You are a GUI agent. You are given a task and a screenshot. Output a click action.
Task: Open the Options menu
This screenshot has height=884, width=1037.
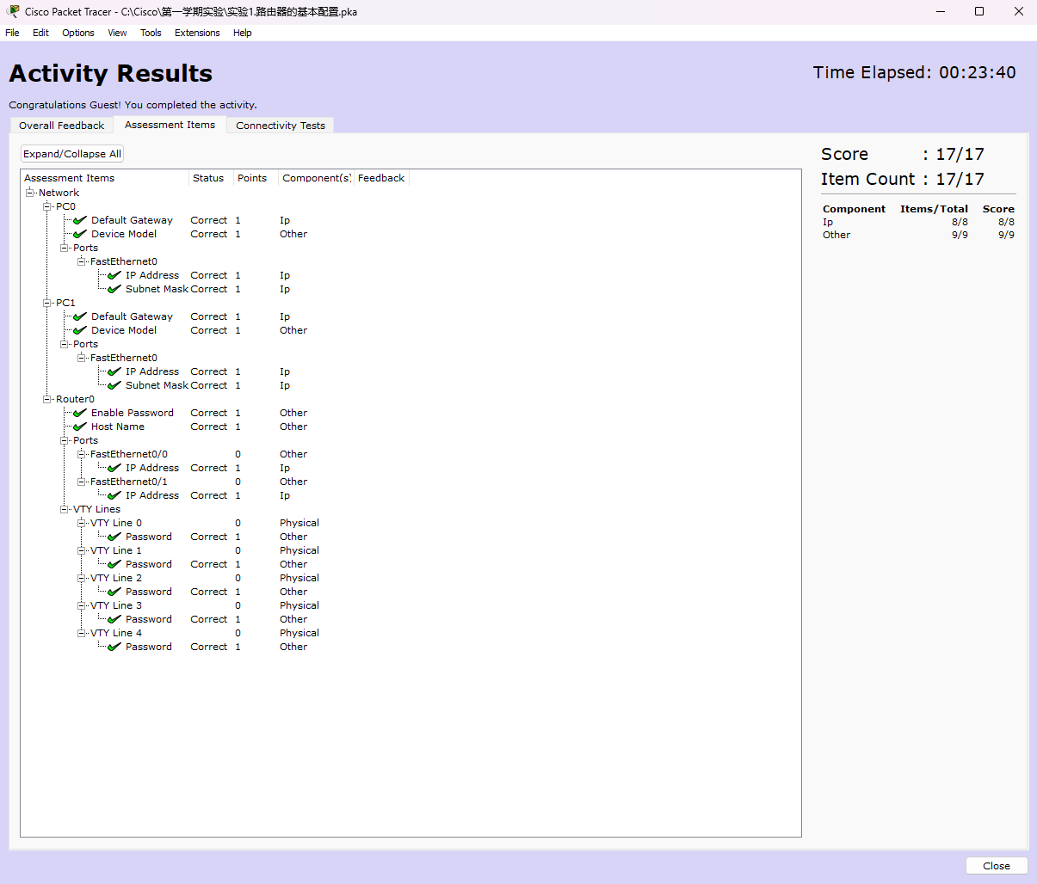(78, 33)
